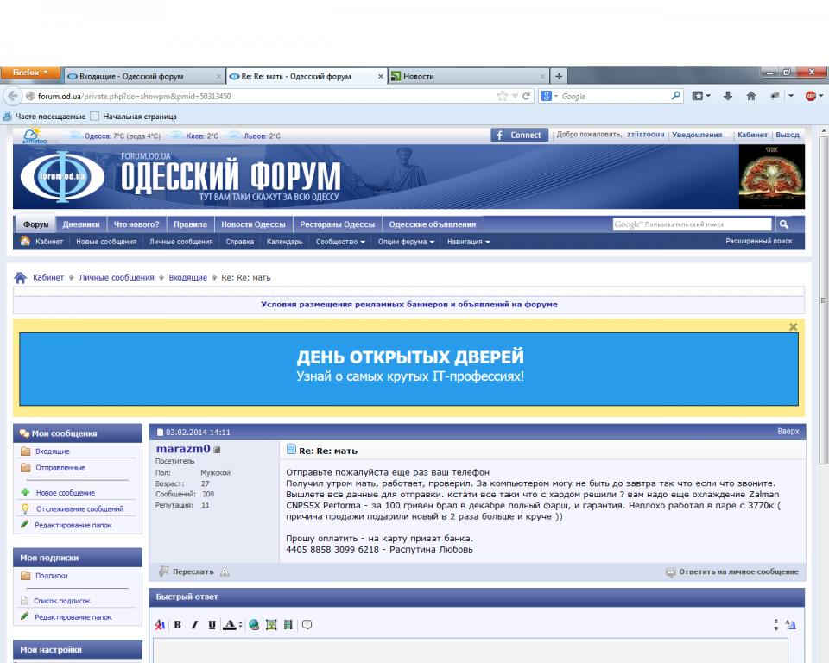This screenshot has width=829, height=663.
Task: Click the Bold formatting icon in quick reply
Action: (x=178, y=625)
